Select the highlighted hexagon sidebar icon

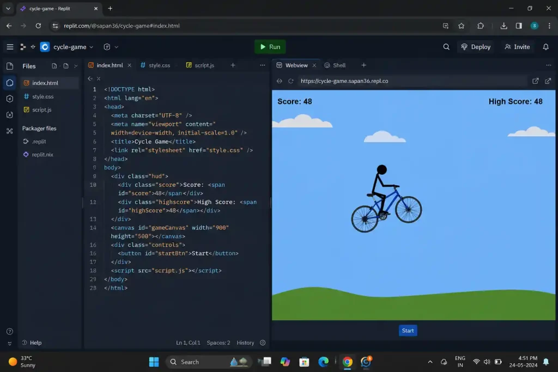tap(10, 83)
